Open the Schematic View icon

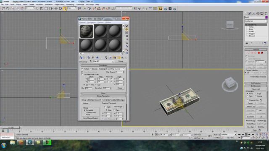(x=155, y=8)
